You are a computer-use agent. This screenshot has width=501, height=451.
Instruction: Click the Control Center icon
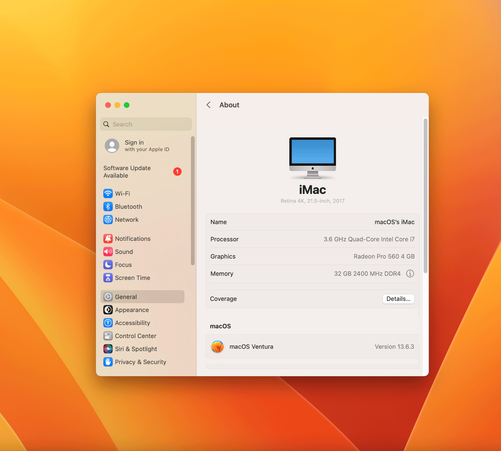[x=108, y=336]
